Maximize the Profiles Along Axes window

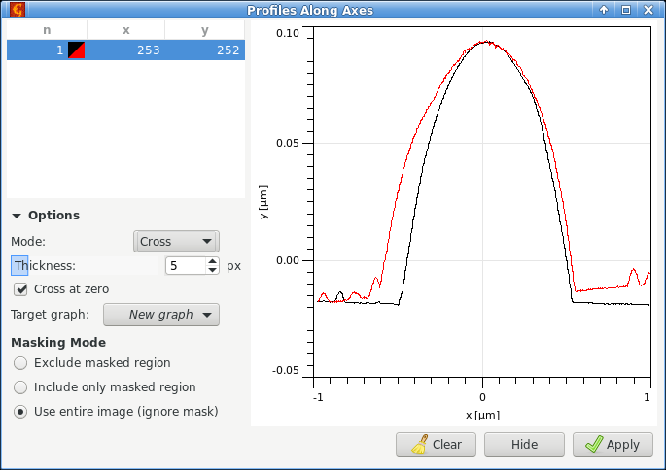tap(626, 10)
